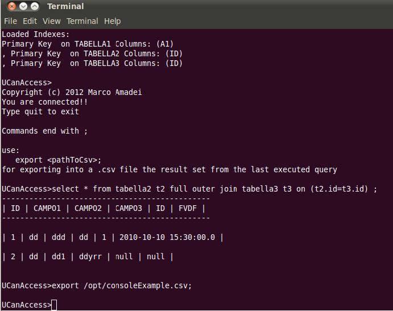Click the select query command line
Screen dimensions: 393x311
[x=189, y=189]
